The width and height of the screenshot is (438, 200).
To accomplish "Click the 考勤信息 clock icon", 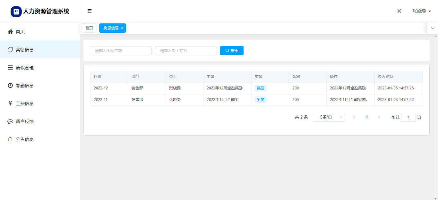I will [x=10, y=86].
